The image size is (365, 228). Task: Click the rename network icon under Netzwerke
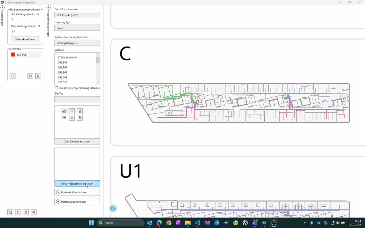13,76
